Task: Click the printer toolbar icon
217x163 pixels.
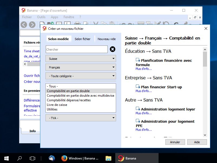Action: (x=77, y=23)
